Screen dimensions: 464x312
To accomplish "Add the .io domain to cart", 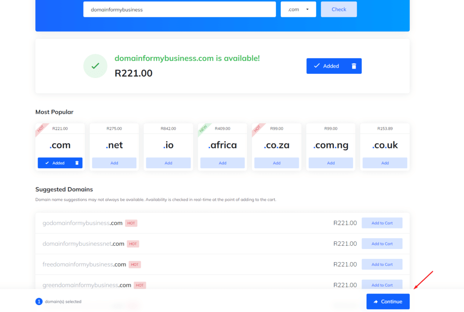I will [168, 162].
